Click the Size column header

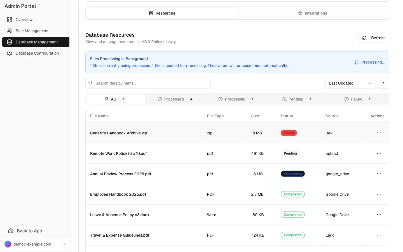[x=255, y=116]
